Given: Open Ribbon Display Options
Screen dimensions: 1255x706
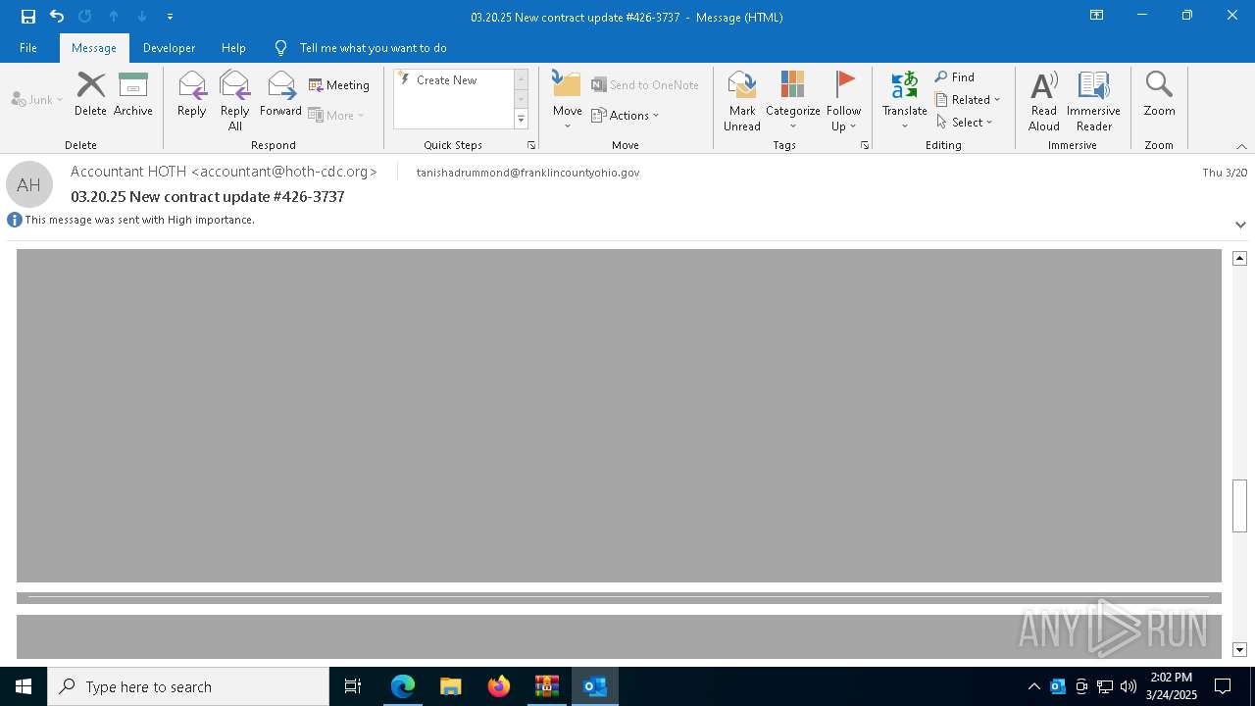Looking at the screenshot, I should [1096, 16].
